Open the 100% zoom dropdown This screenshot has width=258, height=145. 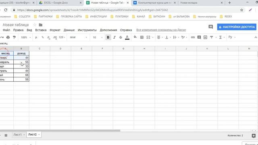tap(26, 37)
